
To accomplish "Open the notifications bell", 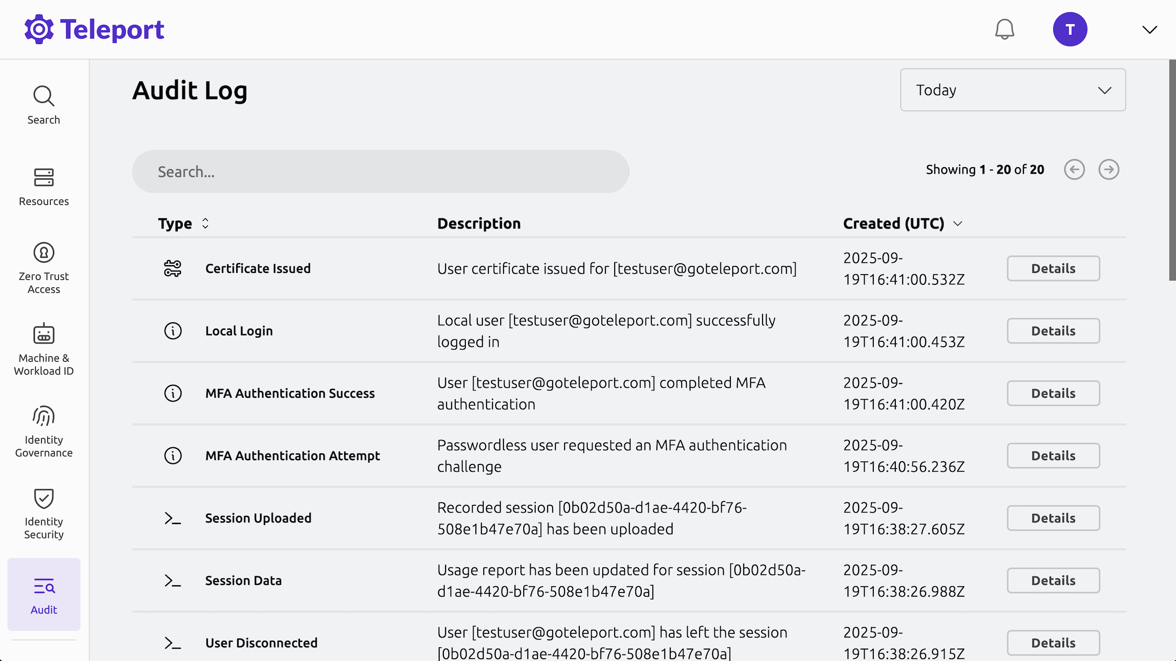I will tap(1004, 29).
